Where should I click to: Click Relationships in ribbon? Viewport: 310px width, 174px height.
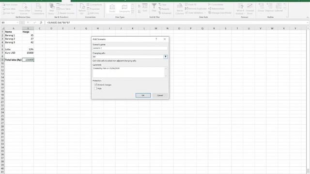[217, 9]
